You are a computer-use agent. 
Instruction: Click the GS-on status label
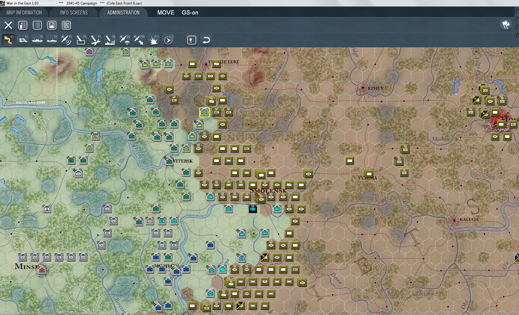190,13
